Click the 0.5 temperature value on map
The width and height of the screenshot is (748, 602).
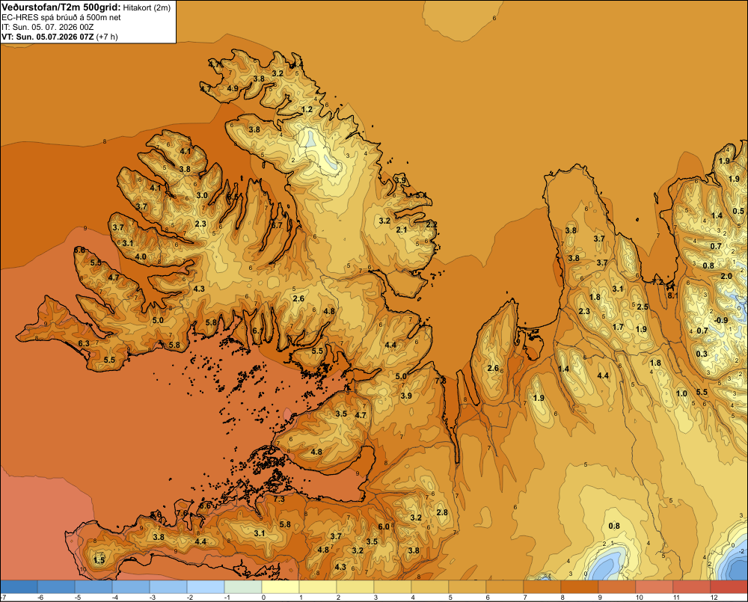pos(738,212)
